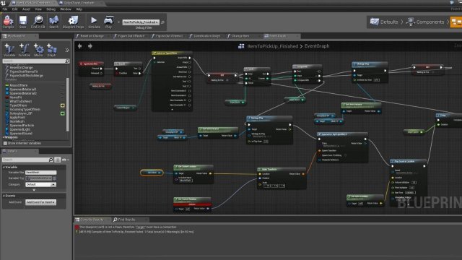Click the My Blueprint search magnifier icon
Image resolution: width=462 pixels, height=260 pixels.
pyautogui.click(x=67, y=61)
